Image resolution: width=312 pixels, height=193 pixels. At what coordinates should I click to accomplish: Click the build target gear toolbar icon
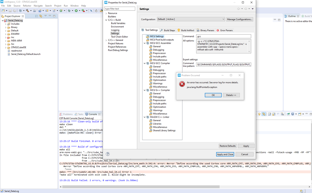coord(20,11)
